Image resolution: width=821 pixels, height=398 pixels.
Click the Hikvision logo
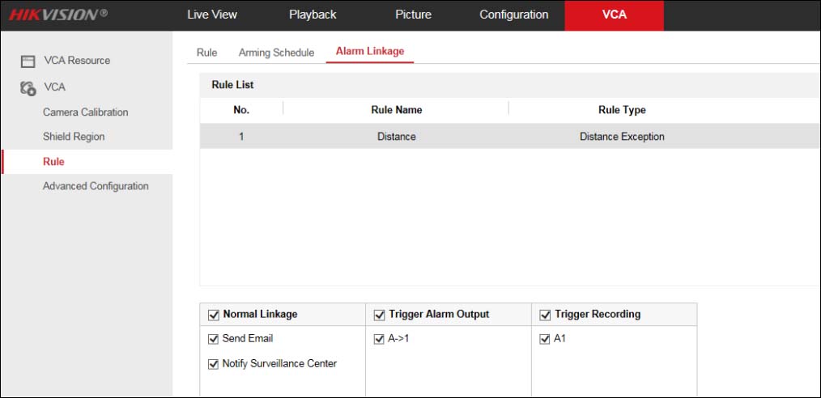pyautogui.click(x=58, y=14)
